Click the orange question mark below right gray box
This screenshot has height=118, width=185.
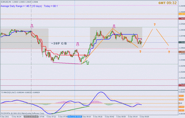pos(140,52)
